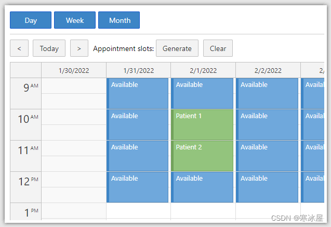Select Available slot at 12 PM on 1/31/2022
Image resolution: width=331 pixels, height=227 pixels.
138,187
